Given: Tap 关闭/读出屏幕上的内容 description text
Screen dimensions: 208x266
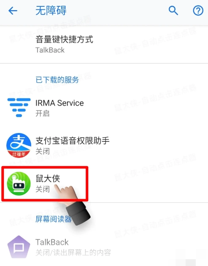Looking at the screenshot, I should [x=73, y=252].
